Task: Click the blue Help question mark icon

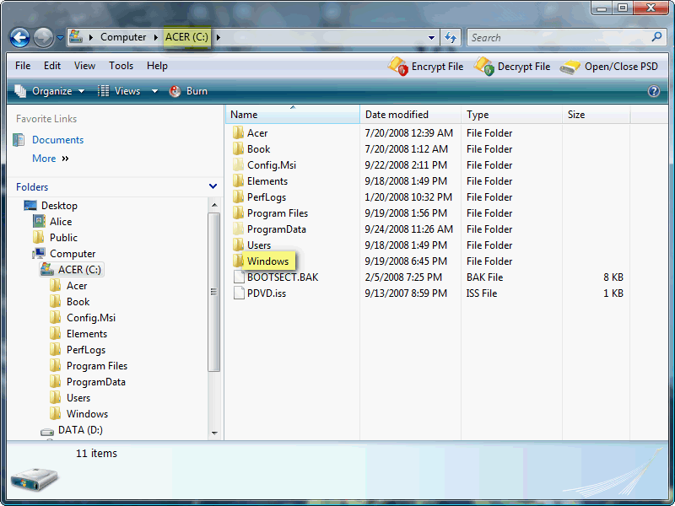Action: pos(653,91)
